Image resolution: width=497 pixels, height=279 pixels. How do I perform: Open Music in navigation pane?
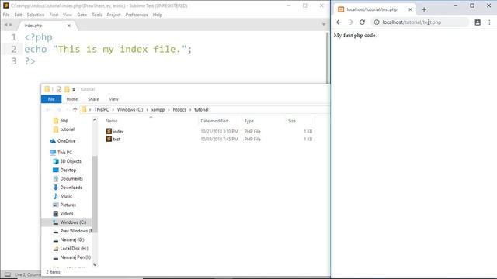(x=66, y=196)
